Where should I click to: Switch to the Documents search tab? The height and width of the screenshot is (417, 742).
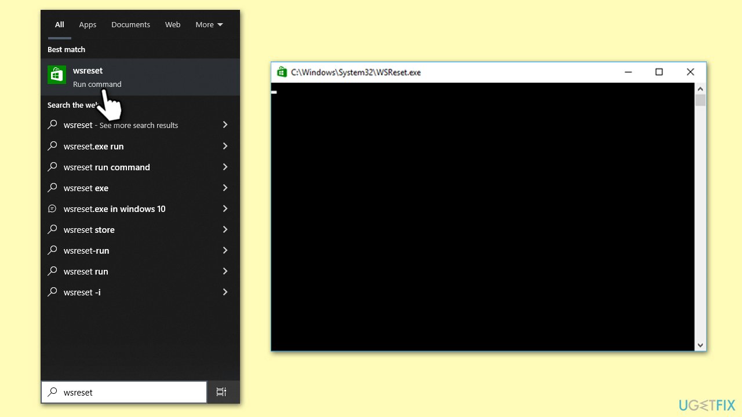131,25
